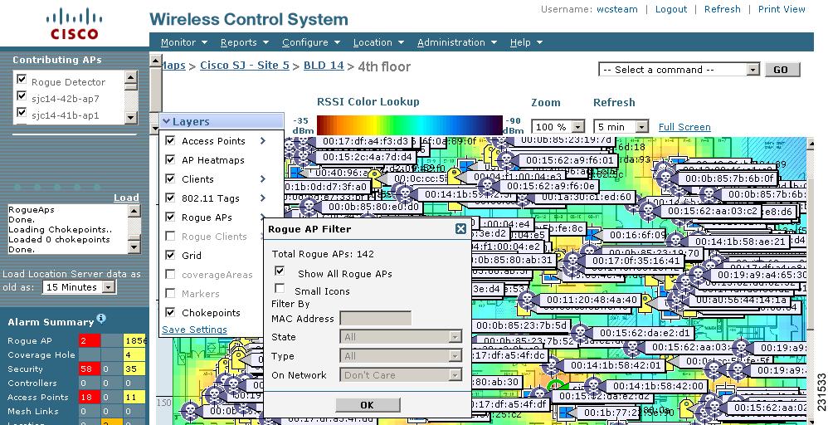This screenshot has width=828, height=425.
Task: Open the Reports menu
Action: (245, 42)
